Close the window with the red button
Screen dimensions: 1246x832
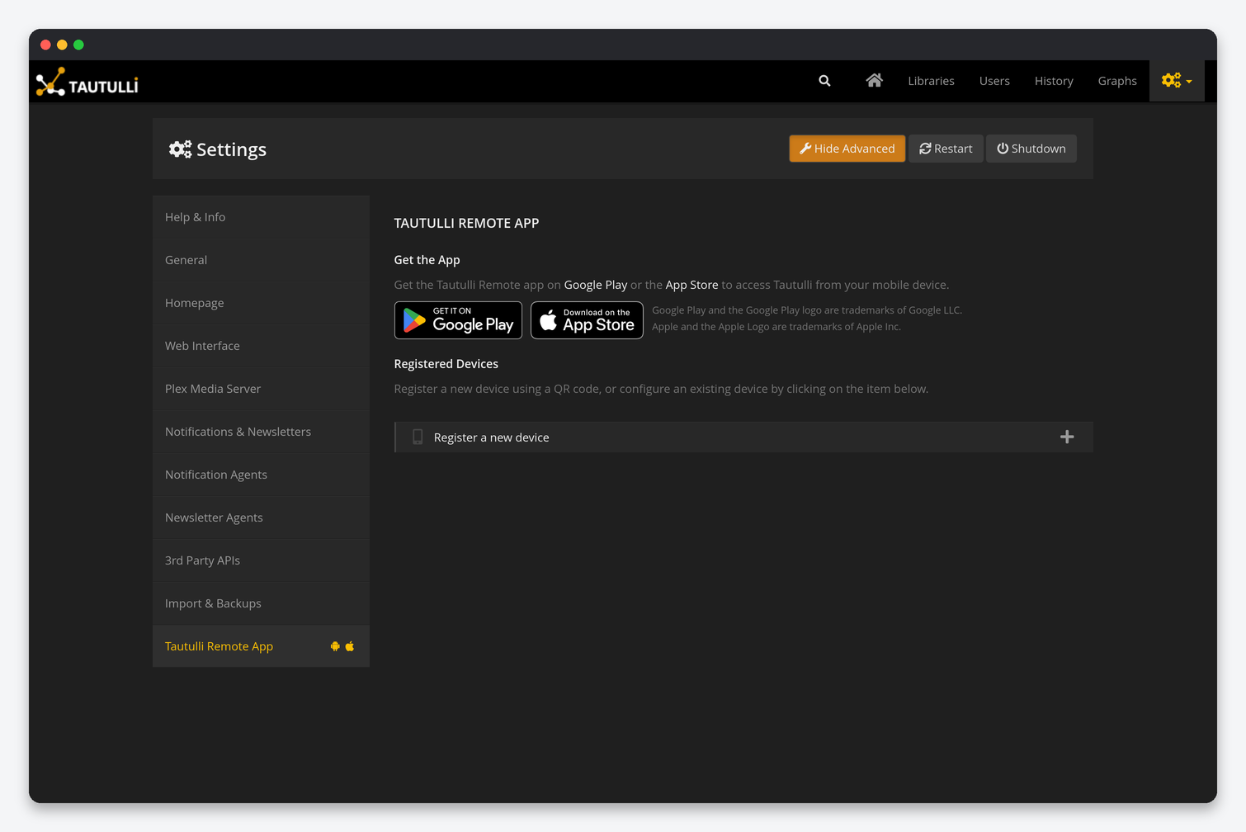pyautogui.click(x=45, y=45)
